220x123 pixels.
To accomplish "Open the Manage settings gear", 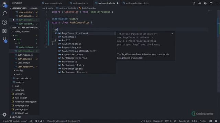I will point(4,115).
